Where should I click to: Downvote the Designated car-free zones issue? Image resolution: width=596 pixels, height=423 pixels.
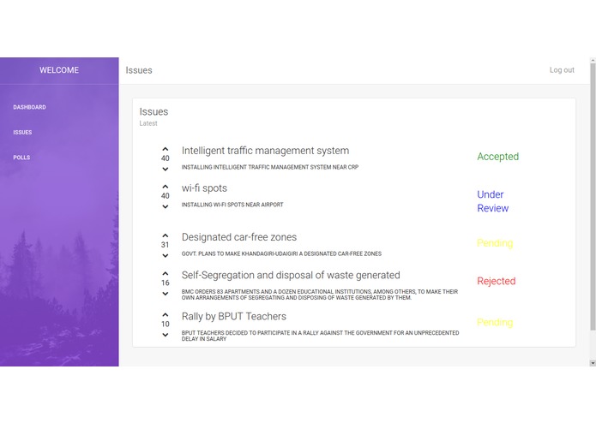tap(165, 256)
